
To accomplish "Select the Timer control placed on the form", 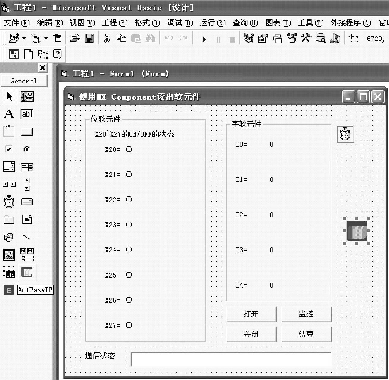I will [x=345, y=134].
